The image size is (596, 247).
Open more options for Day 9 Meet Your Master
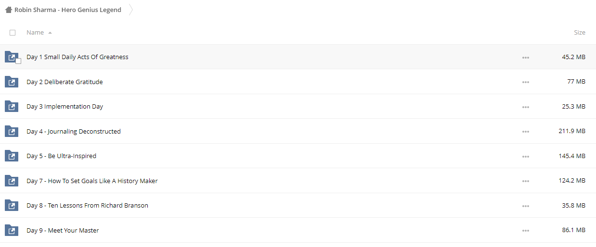coord(525,231)
